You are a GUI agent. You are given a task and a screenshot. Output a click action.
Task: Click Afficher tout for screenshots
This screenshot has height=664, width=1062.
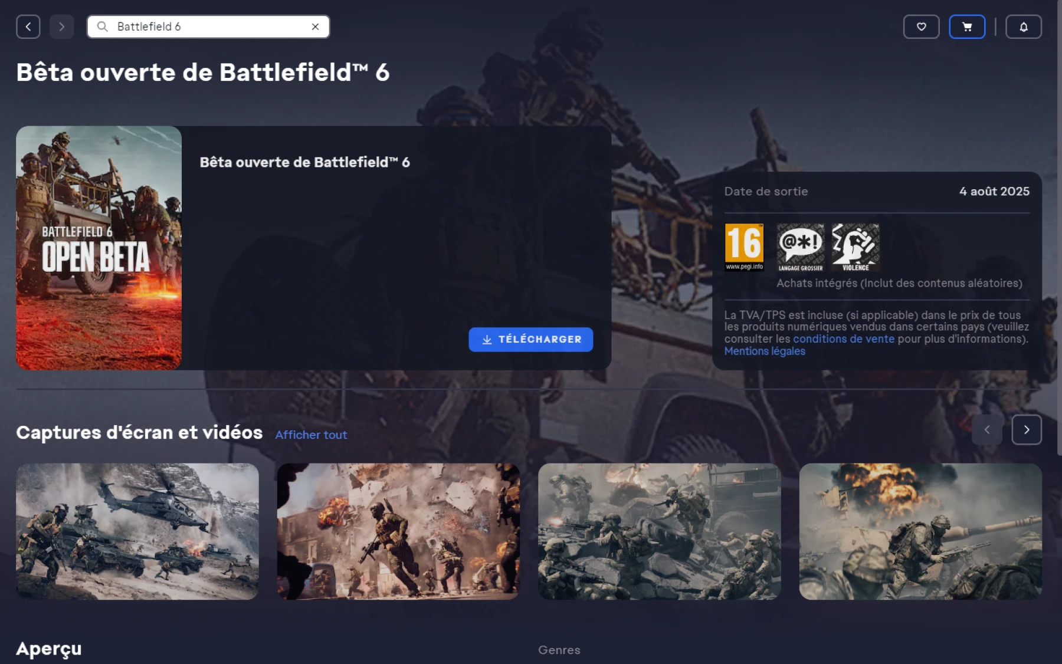click(x=311, y=435)
